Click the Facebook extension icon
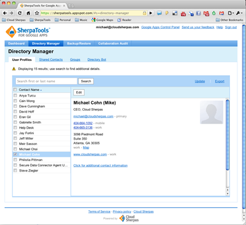The image size is (246, 225). pyautogui.click(x=198, y=14)
